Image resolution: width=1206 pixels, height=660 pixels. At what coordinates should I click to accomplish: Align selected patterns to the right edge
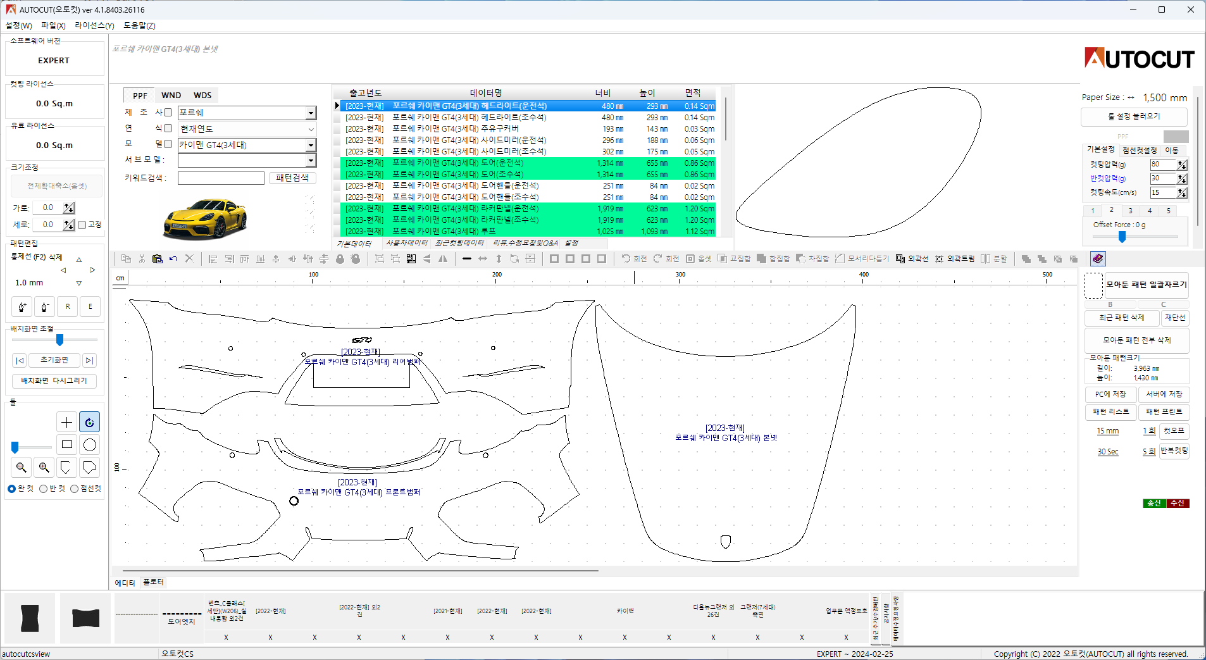click(x=228, y=259)
